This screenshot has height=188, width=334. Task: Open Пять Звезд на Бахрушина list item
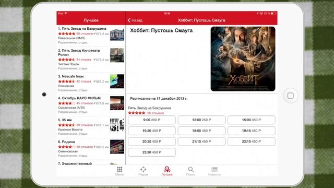(x=91, y=36)
